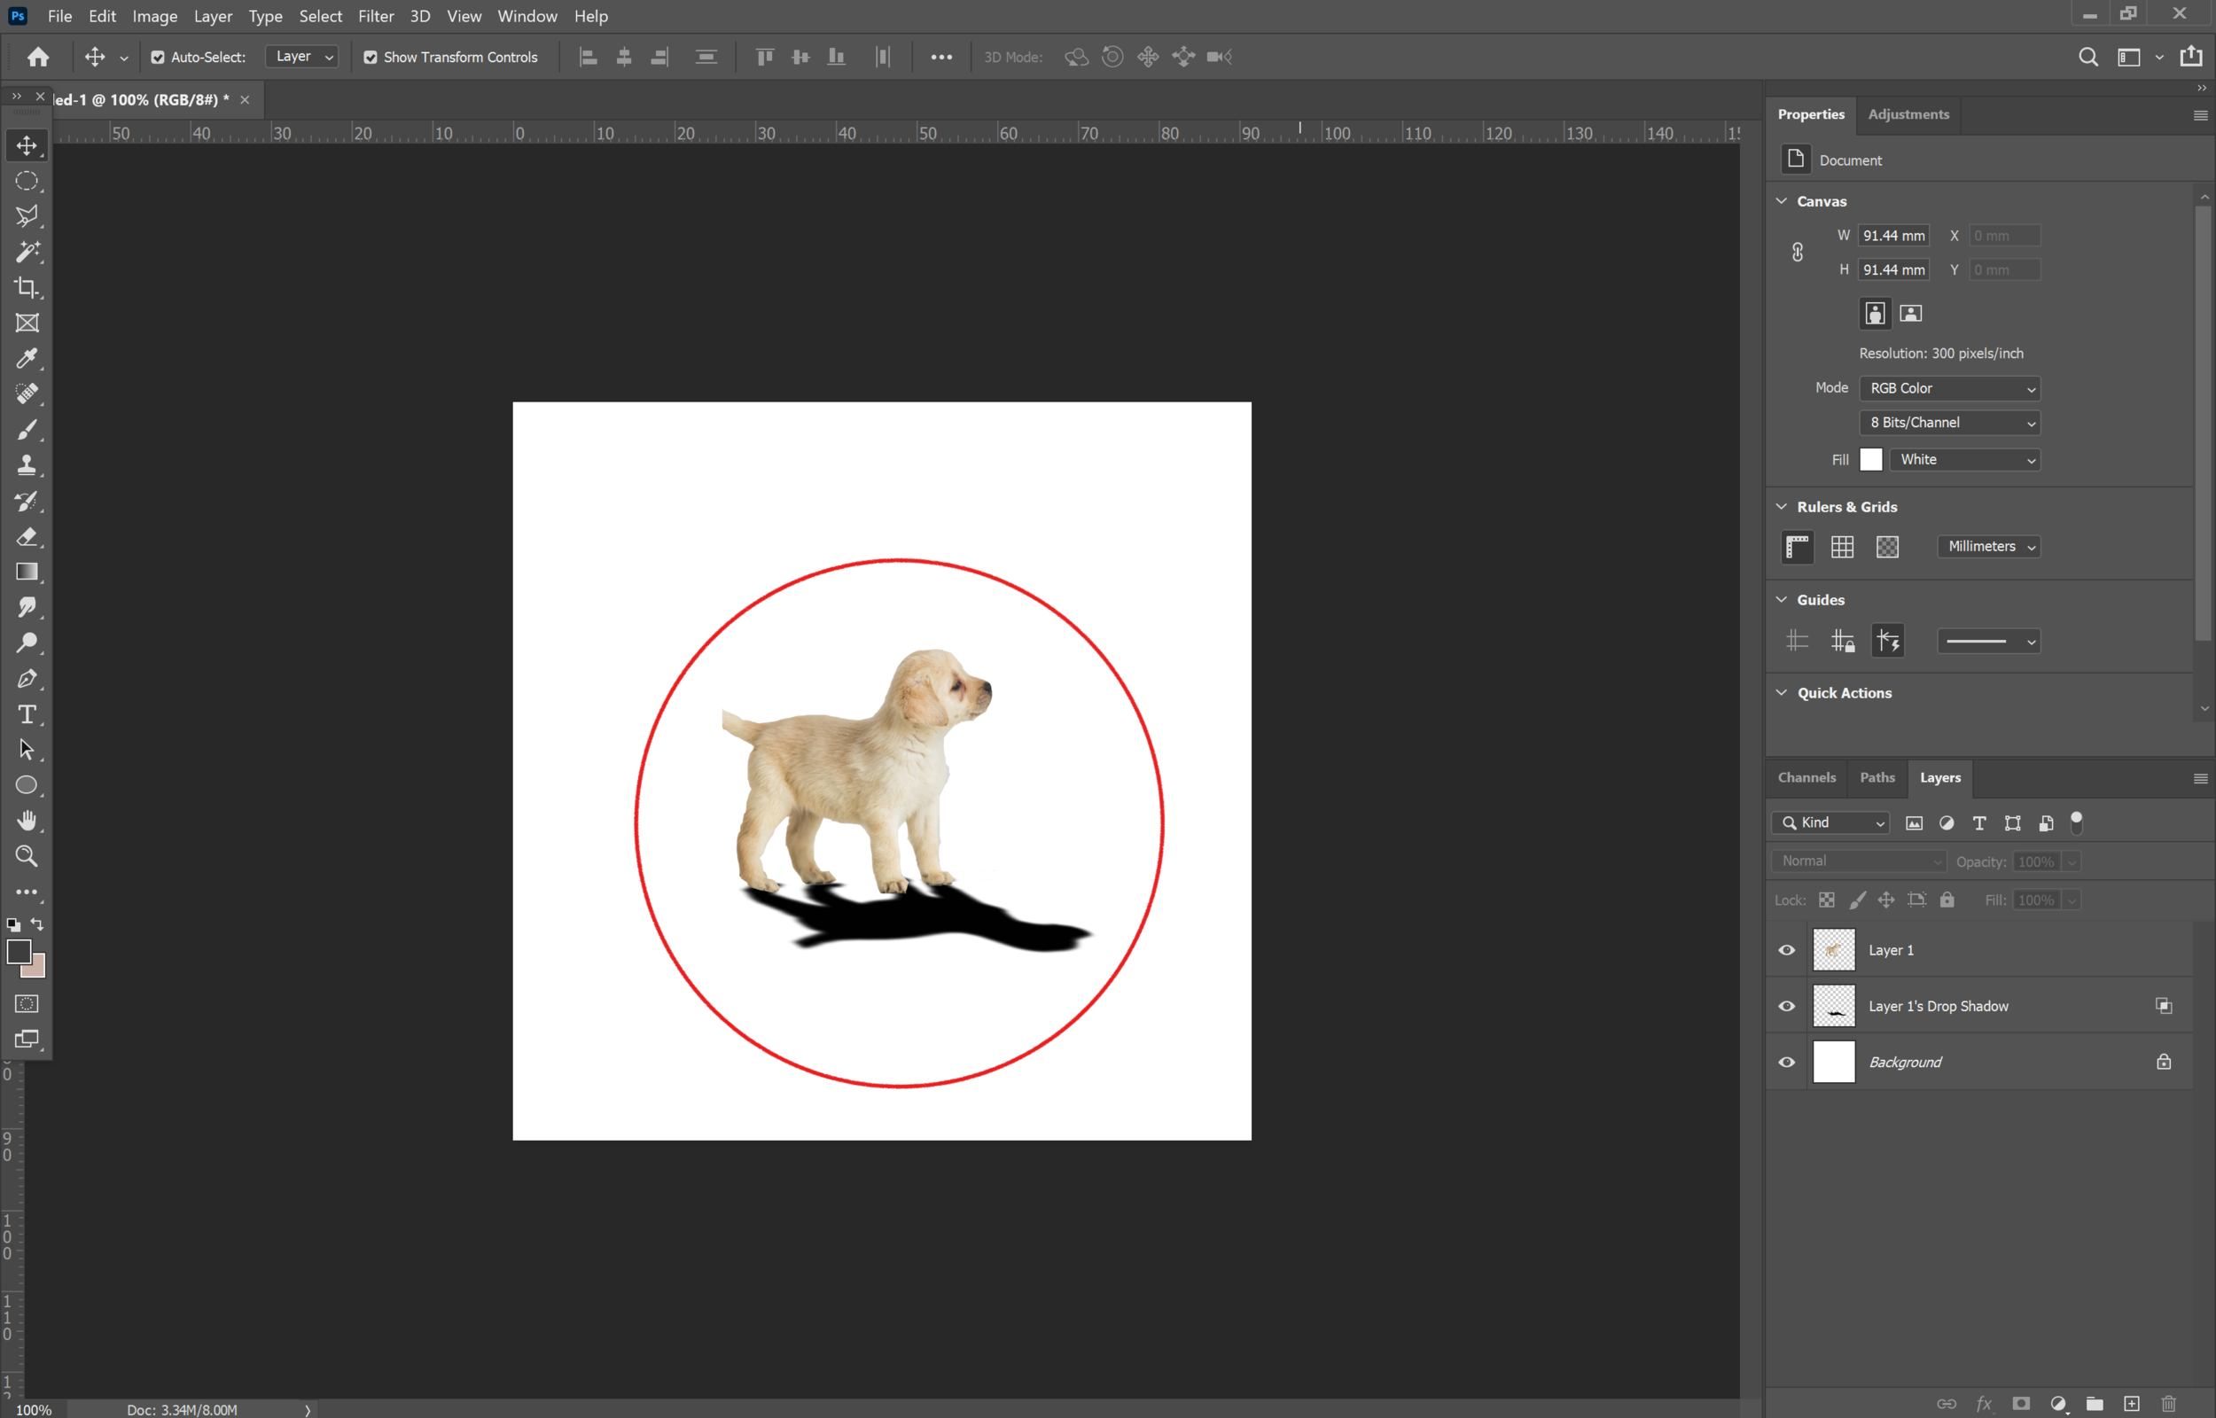Screen dimensions: 2216x1418
Task: Collapse the Guides section
Action: (x=1782, y=599)
